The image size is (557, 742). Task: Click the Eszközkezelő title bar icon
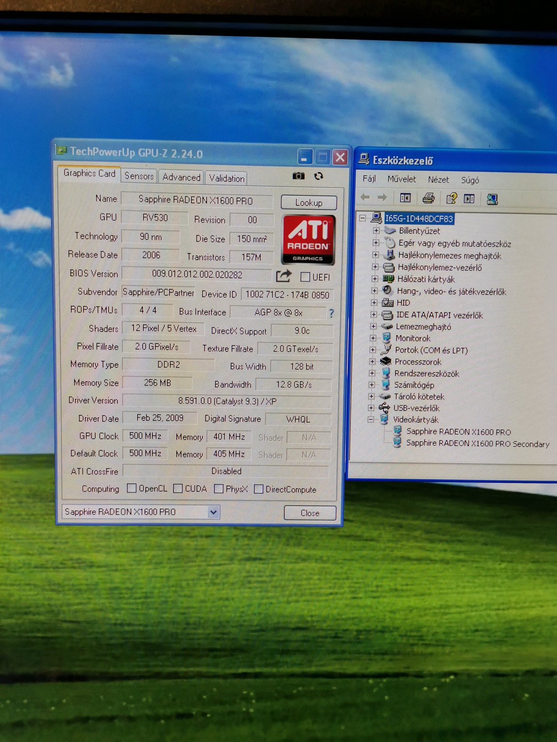coord(364,159)
